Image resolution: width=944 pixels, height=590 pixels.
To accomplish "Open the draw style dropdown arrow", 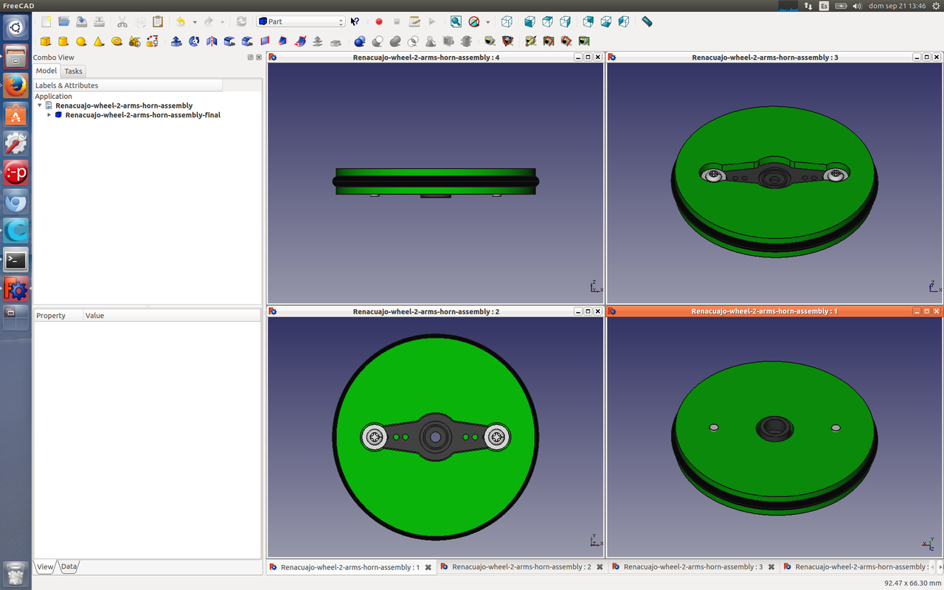I will [x=487, y=22].
